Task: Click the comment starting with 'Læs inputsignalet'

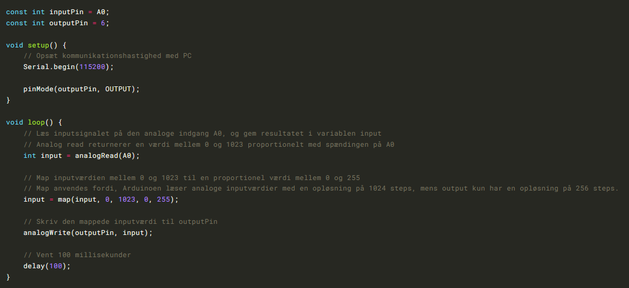Action: (x=203, y=133)
